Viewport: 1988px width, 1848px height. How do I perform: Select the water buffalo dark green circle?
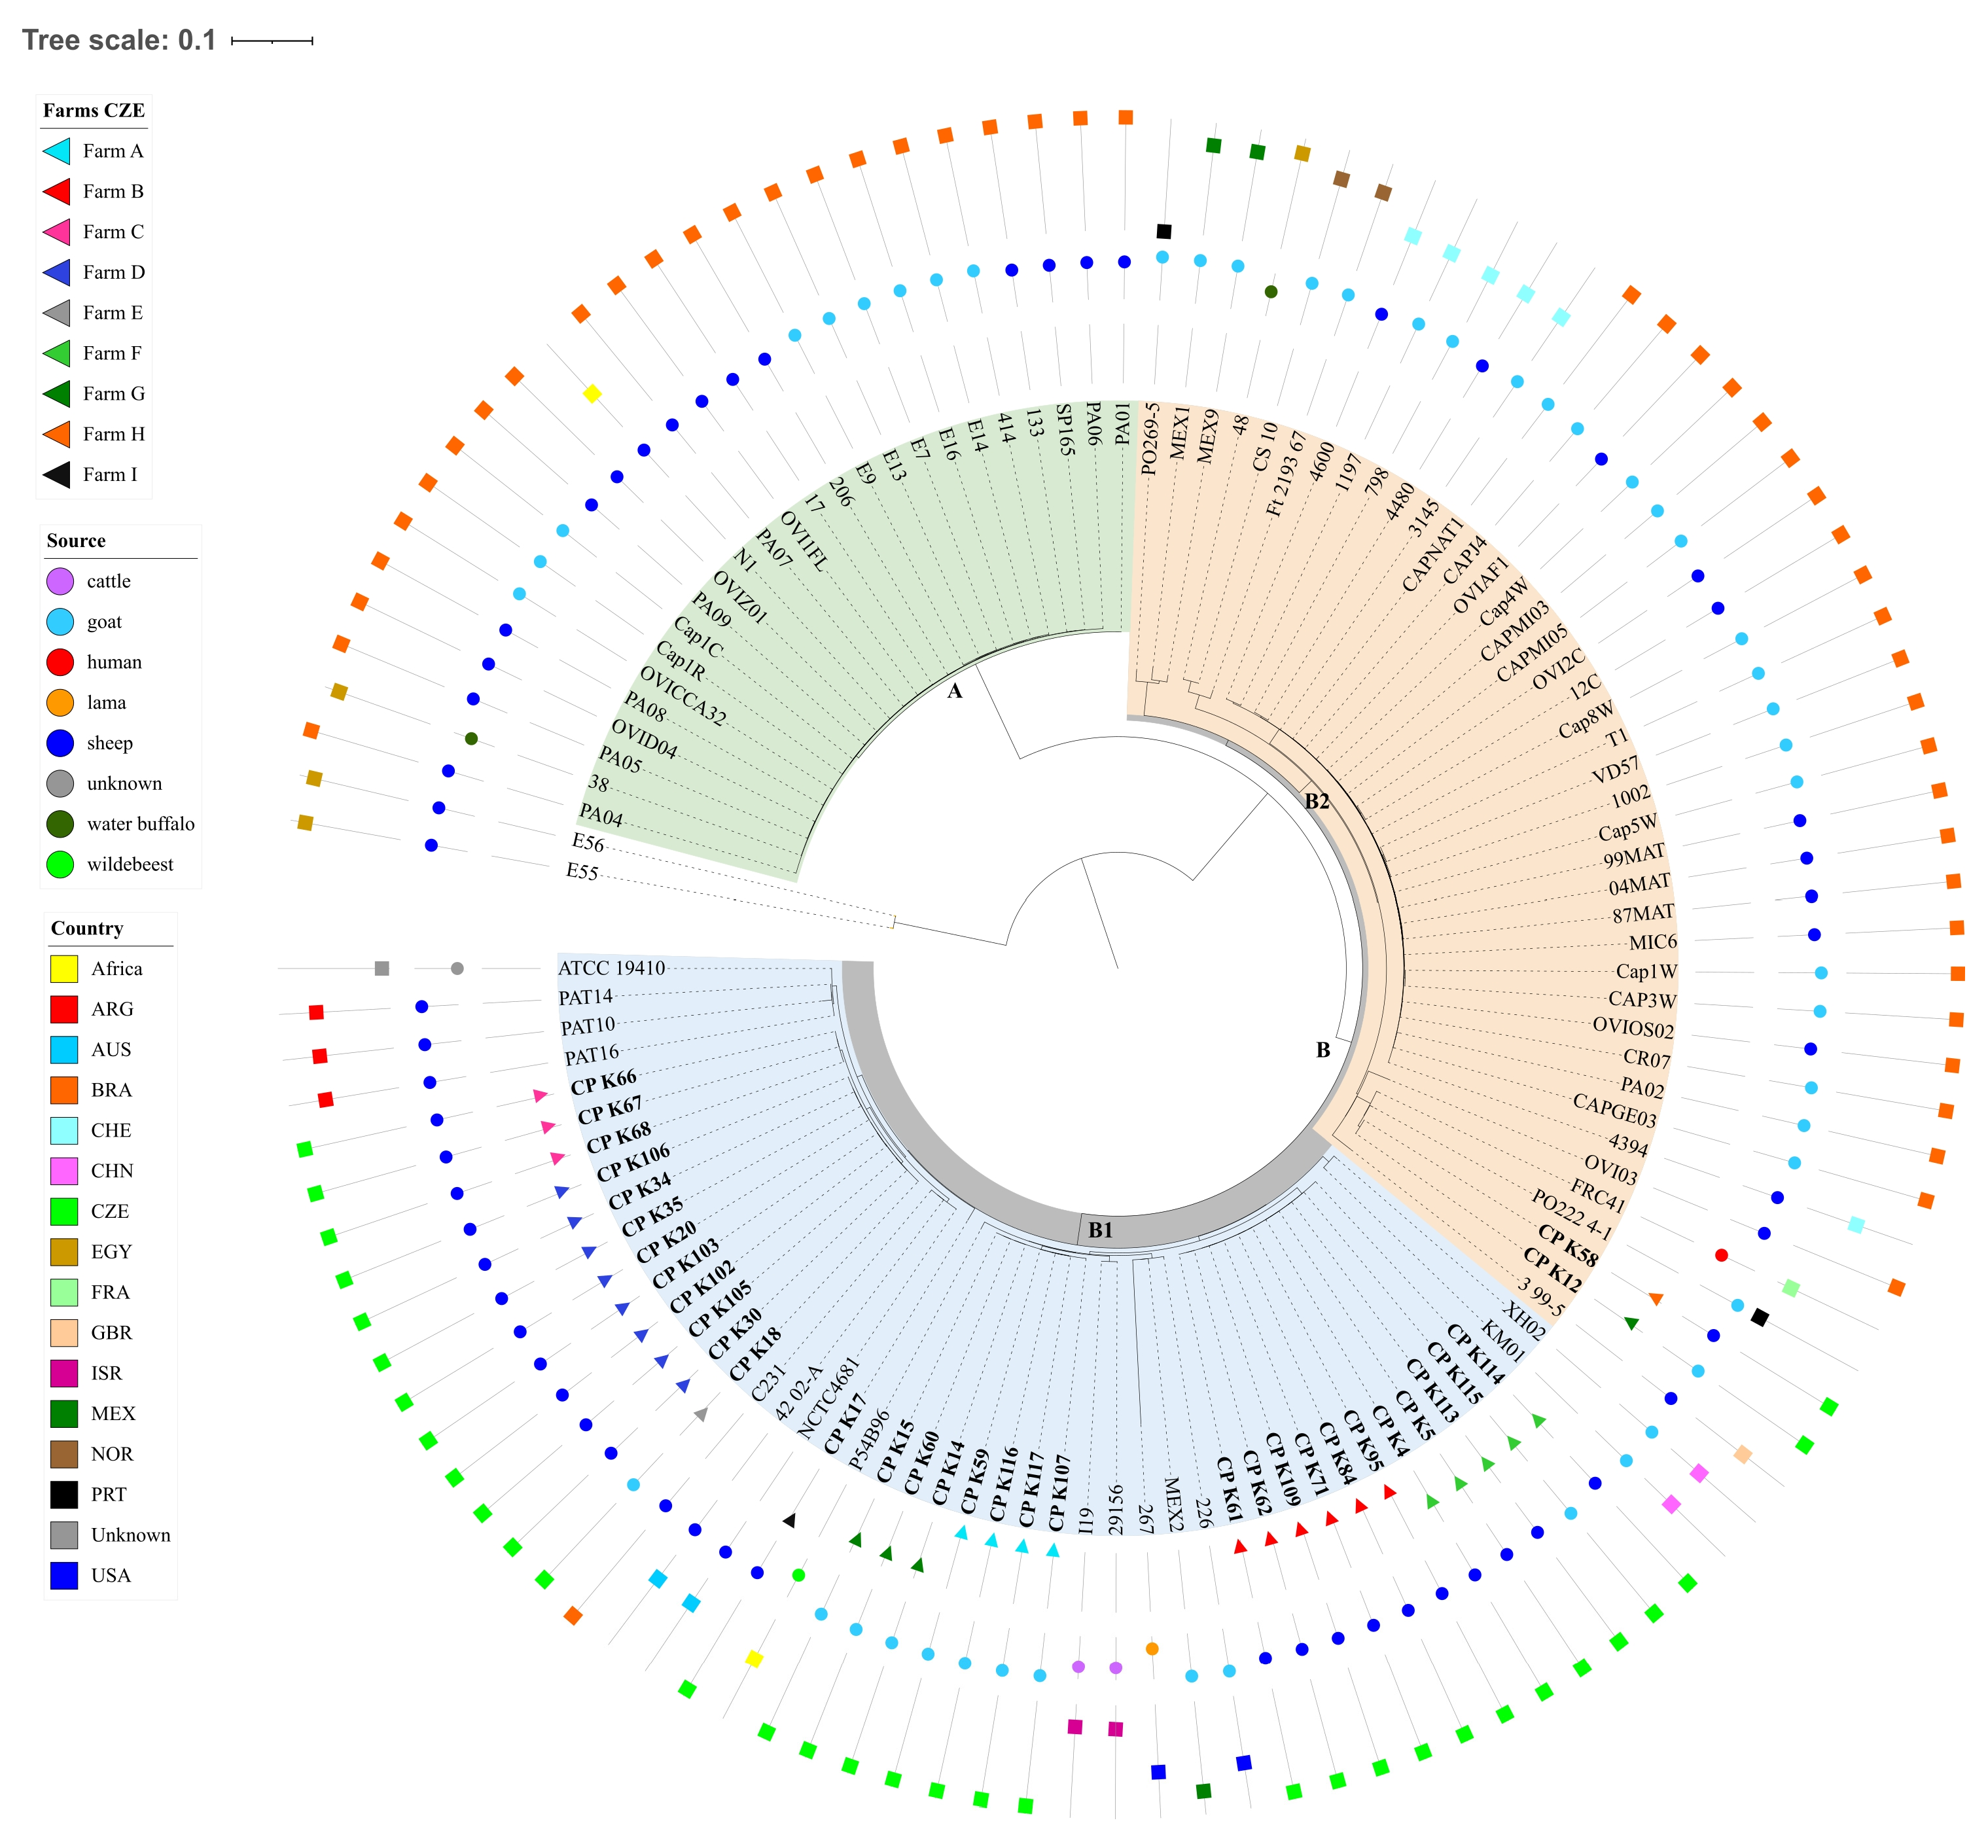coord(60,824)
